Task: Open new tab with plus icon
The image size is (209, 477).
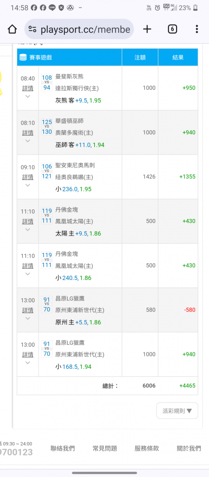Action: [x=147, y=29]
